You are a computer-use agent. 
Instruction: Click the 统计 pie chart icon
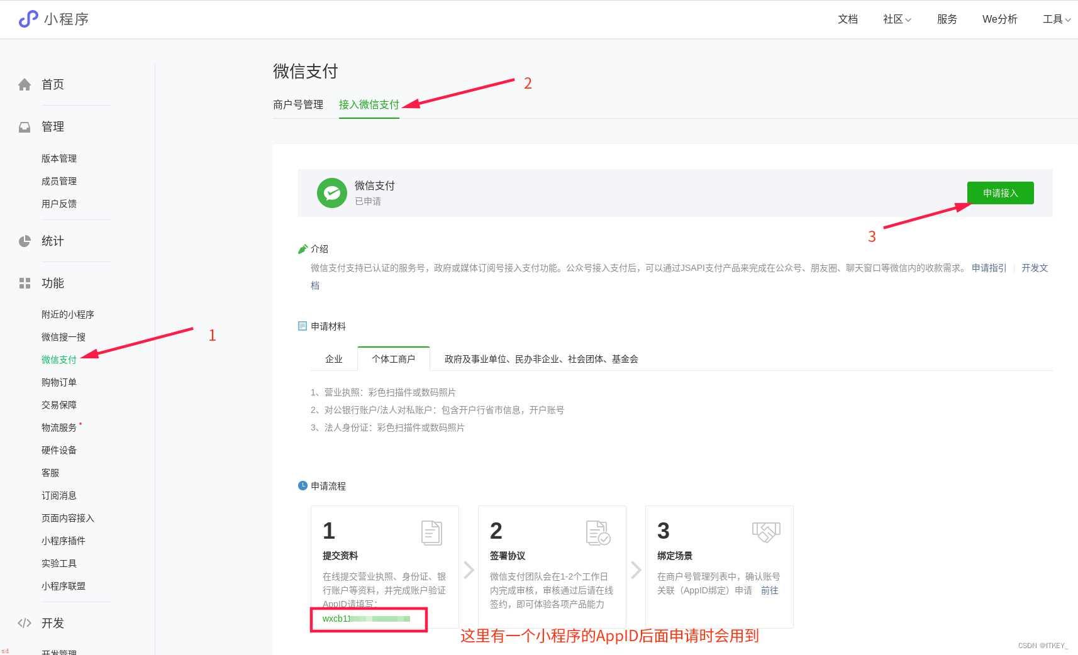25,241
